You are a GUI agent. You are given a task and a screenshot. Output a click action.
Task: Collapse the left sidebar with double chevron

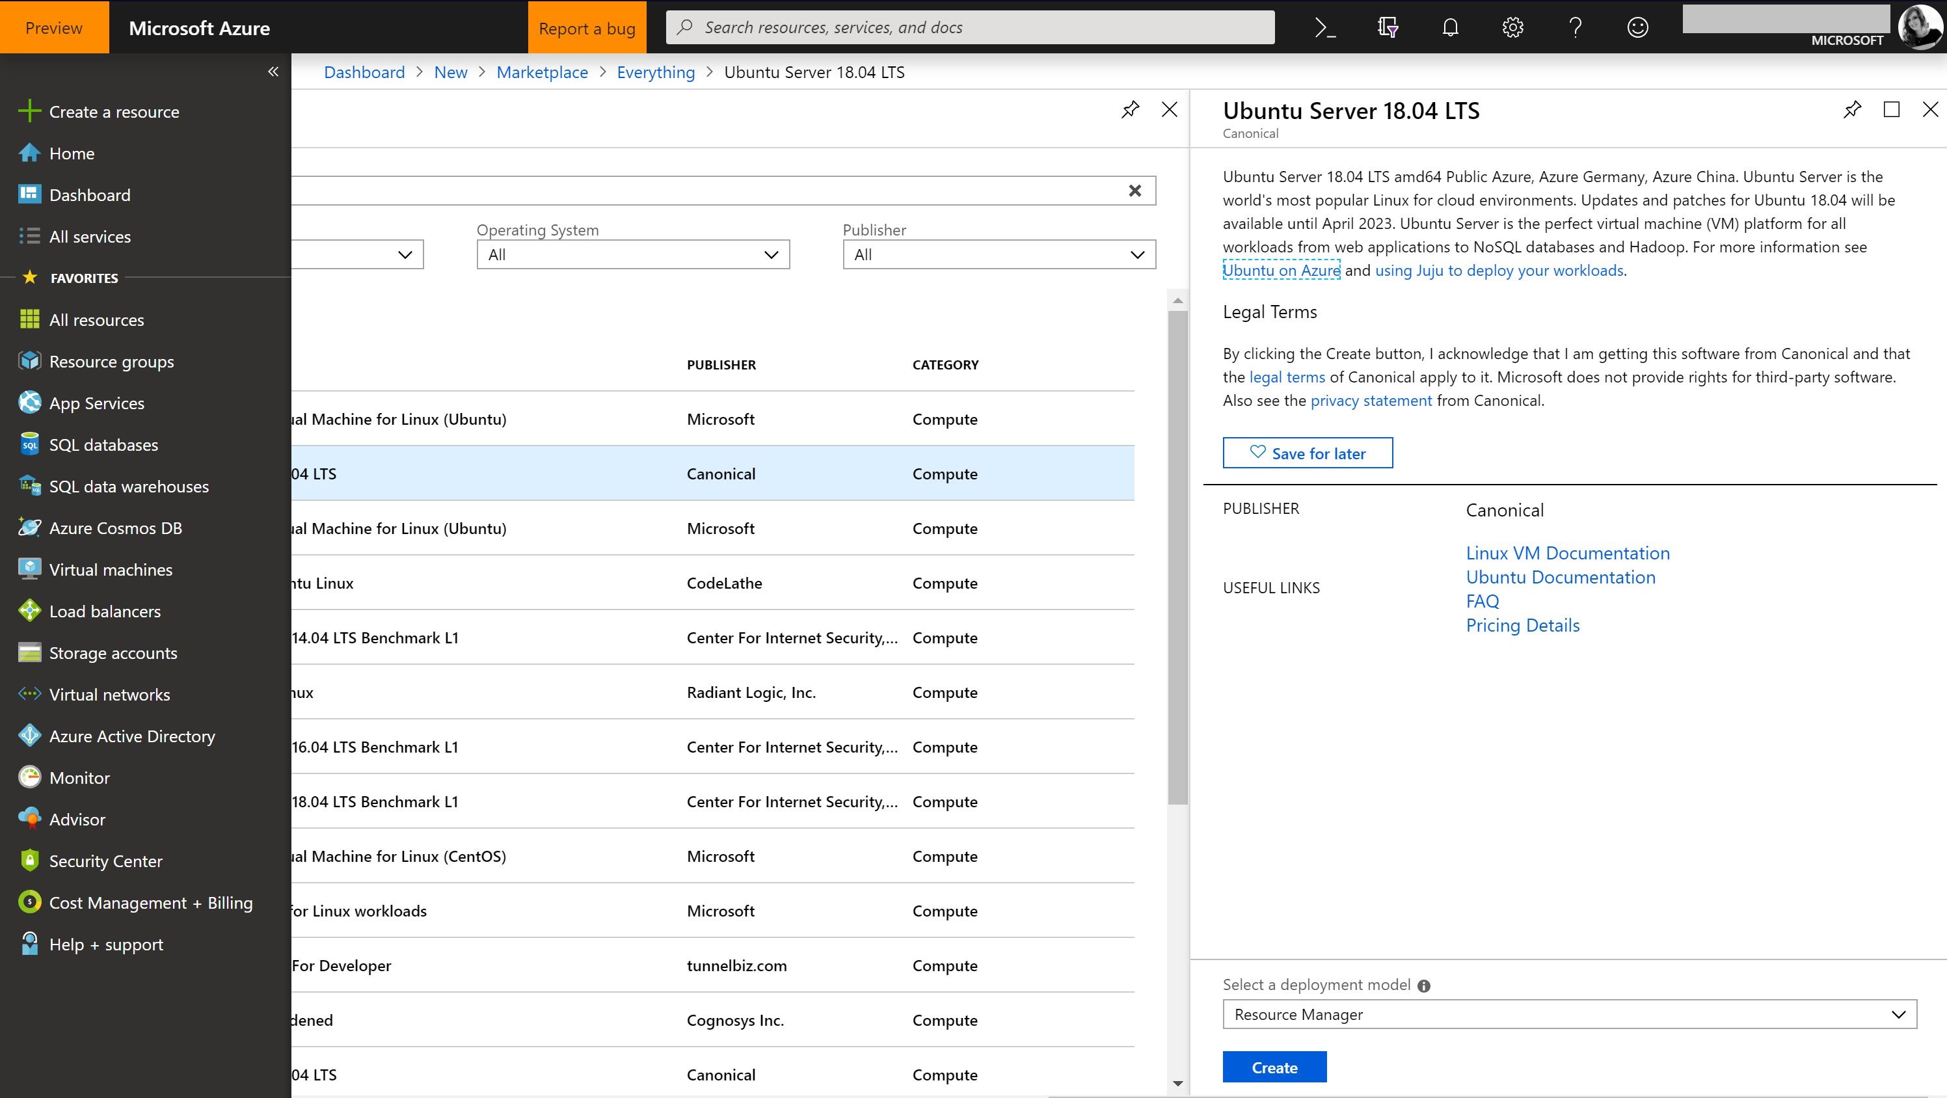[273, 72]
